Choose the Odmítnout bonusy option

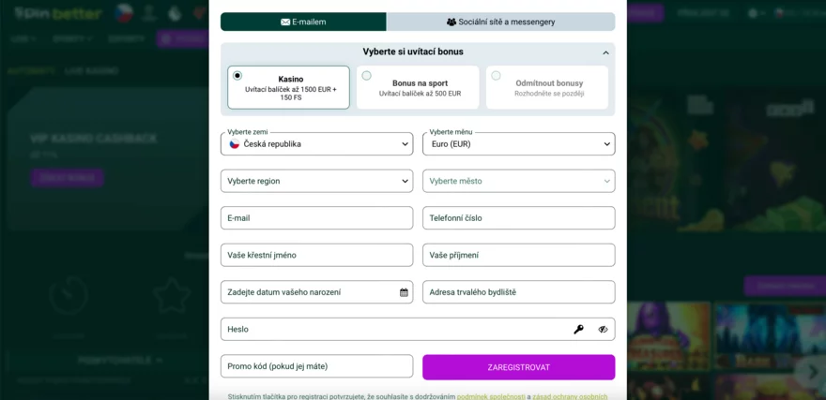(496, 76)
